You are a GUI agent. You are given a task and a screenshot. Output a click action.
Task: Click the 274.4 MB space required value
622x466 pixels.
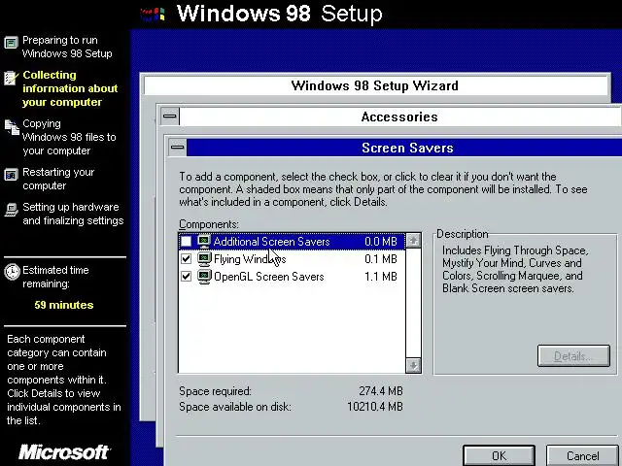pyautogui.click(x=381, y=391)
